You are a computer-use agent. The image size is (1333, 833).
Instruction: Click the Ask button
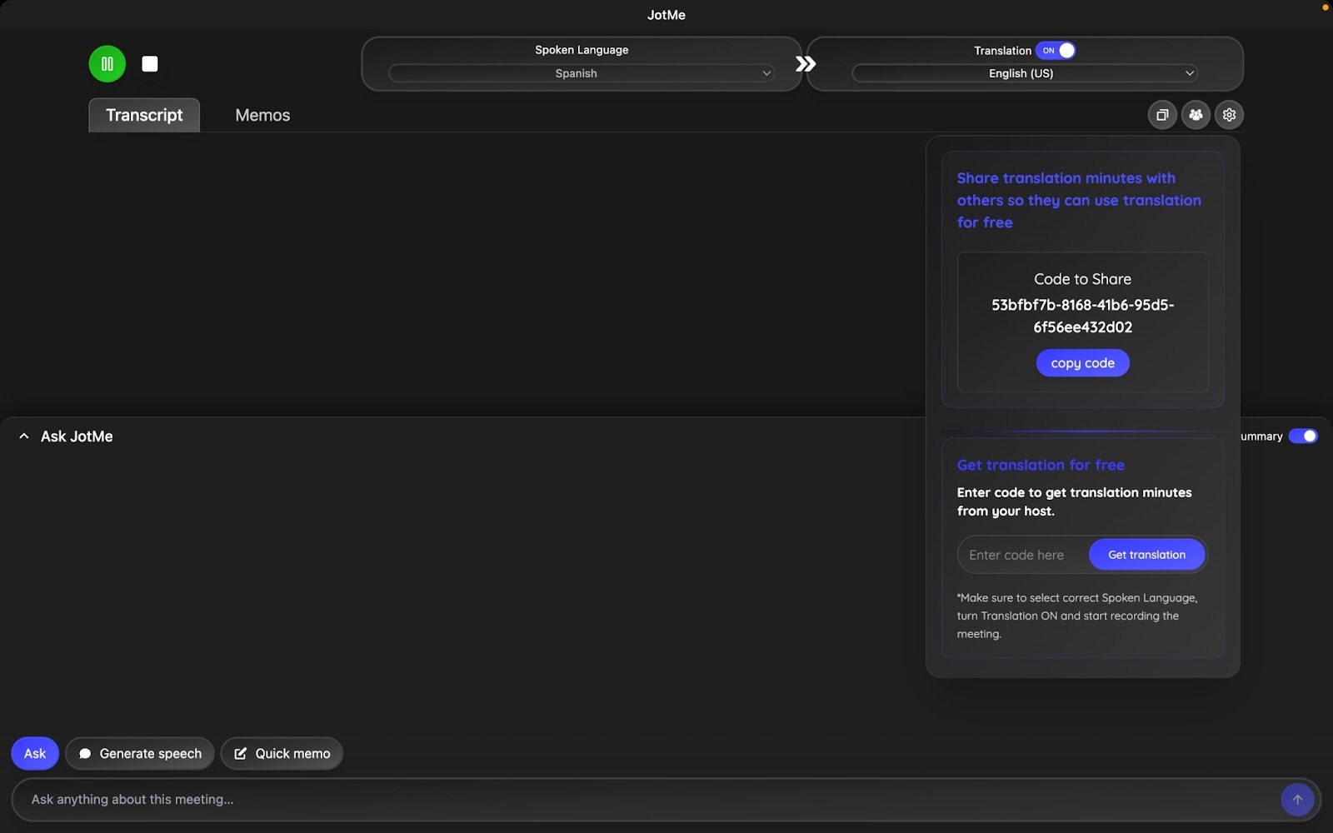tap(35, 753)
